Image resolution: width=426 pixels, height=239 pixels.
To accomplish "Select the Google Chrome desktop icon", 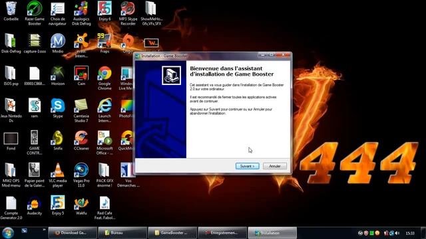I will [105, 78].
